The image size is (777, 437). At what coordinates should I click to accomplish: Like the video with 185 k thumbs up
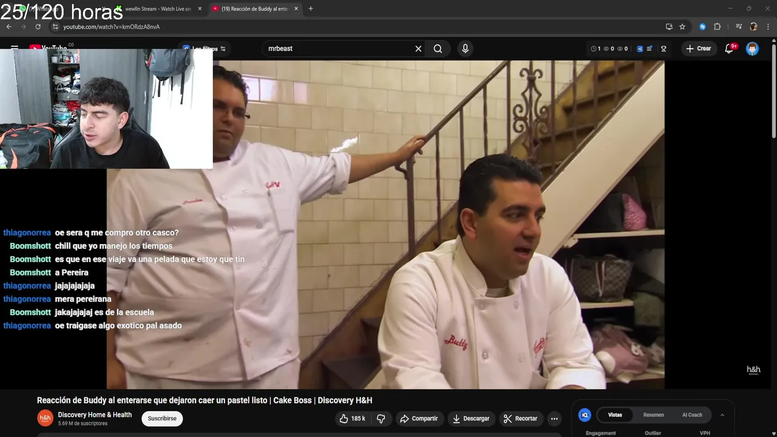351,419
